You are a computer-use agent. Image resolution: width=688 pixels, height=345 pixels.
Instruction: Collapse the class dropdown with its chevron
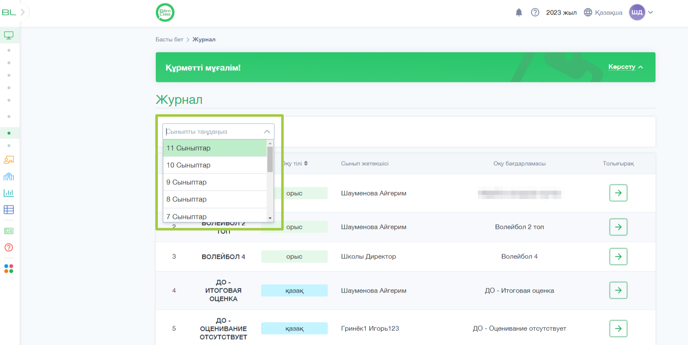pyautogui.click(x=267, y=132)
